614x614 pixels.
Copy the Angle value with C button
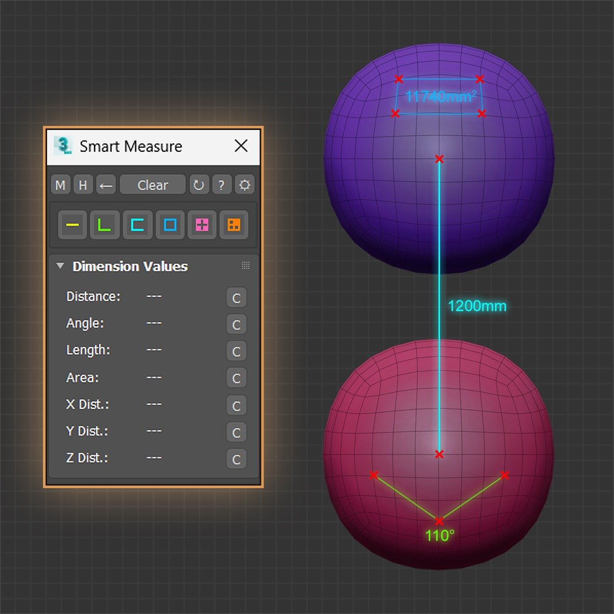click(x=236, y=324)
